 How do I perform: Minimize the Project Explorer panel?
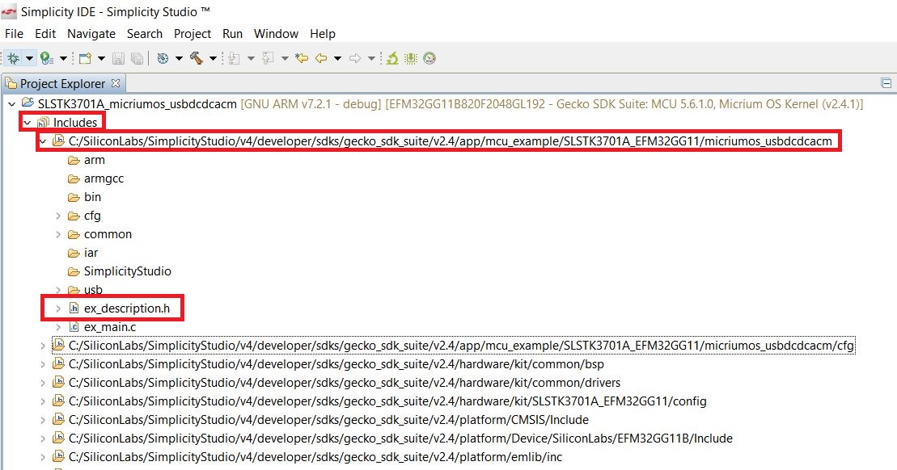coord(886,83)
